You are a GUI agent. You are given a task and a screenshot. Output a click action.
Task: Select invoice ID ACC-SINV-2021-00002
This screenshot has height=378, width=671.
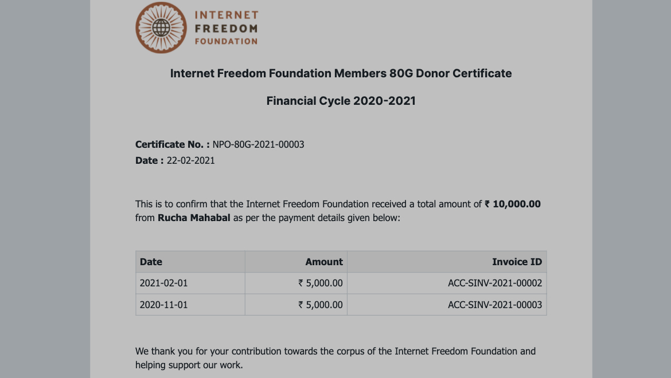tap(494, 283)
